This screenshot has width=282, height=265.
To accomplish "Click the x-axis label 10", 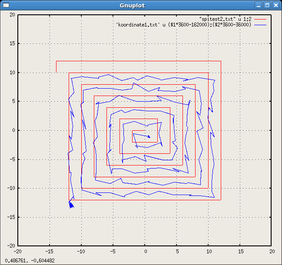I will click(209, 252).
